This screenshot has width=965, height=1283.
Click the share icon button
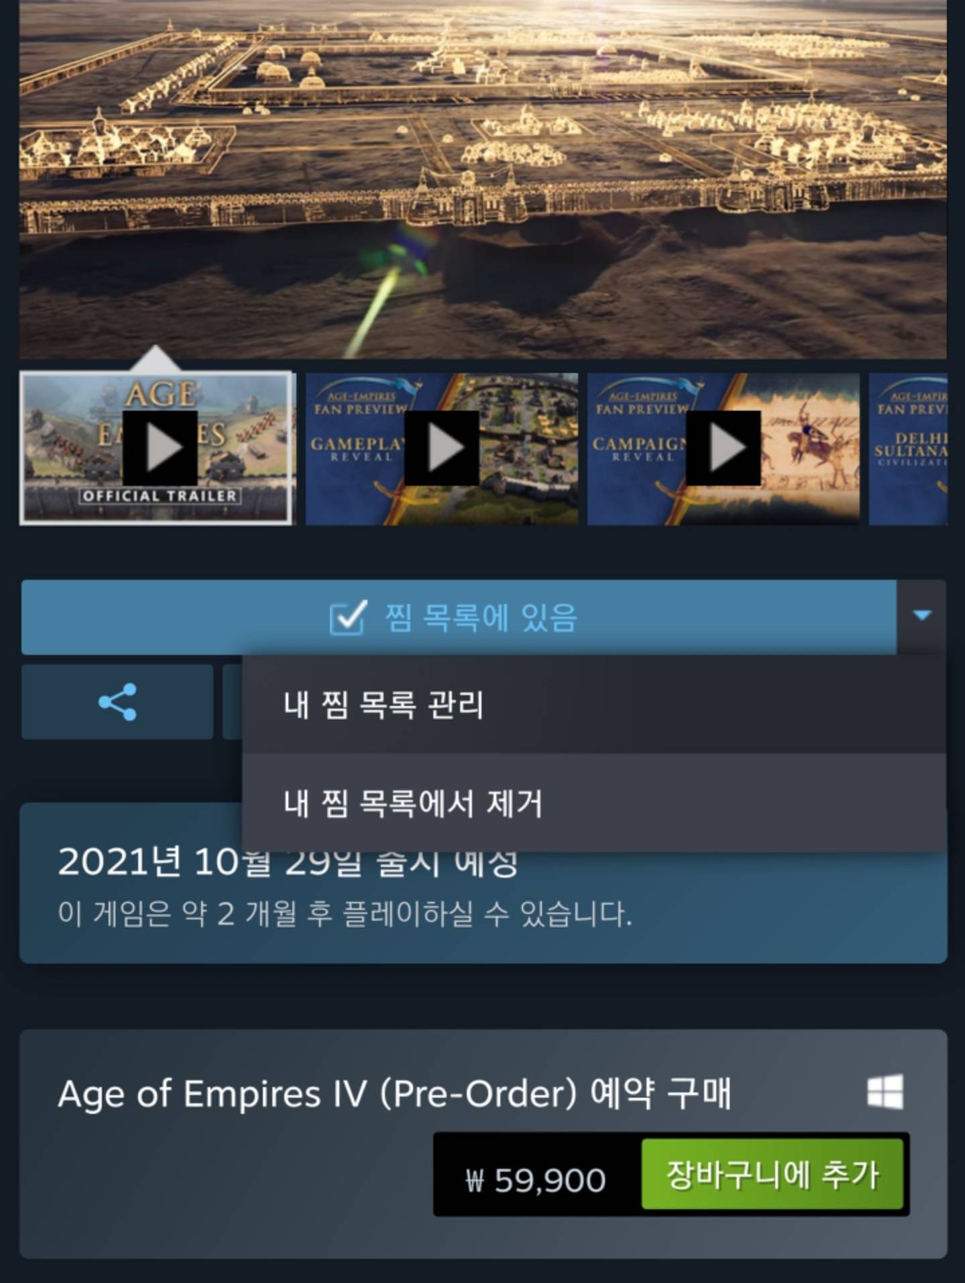click(x=117, y=702)
